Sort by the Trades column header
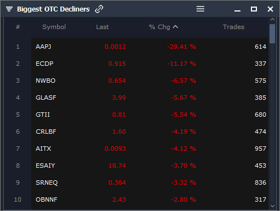 pyautogui.click(x=233, y=27)
